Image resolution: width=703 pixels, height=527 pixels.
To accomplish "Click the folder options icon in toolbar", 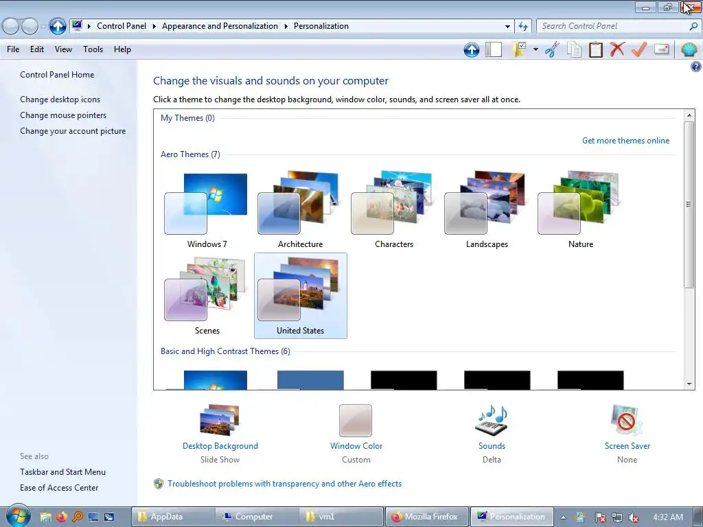I will click(520, 49).
